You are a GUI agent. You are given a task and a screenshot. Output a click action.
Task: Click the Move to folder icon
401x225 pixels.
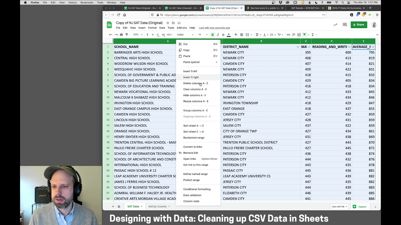pyautogui.click(x=173, y=23)
